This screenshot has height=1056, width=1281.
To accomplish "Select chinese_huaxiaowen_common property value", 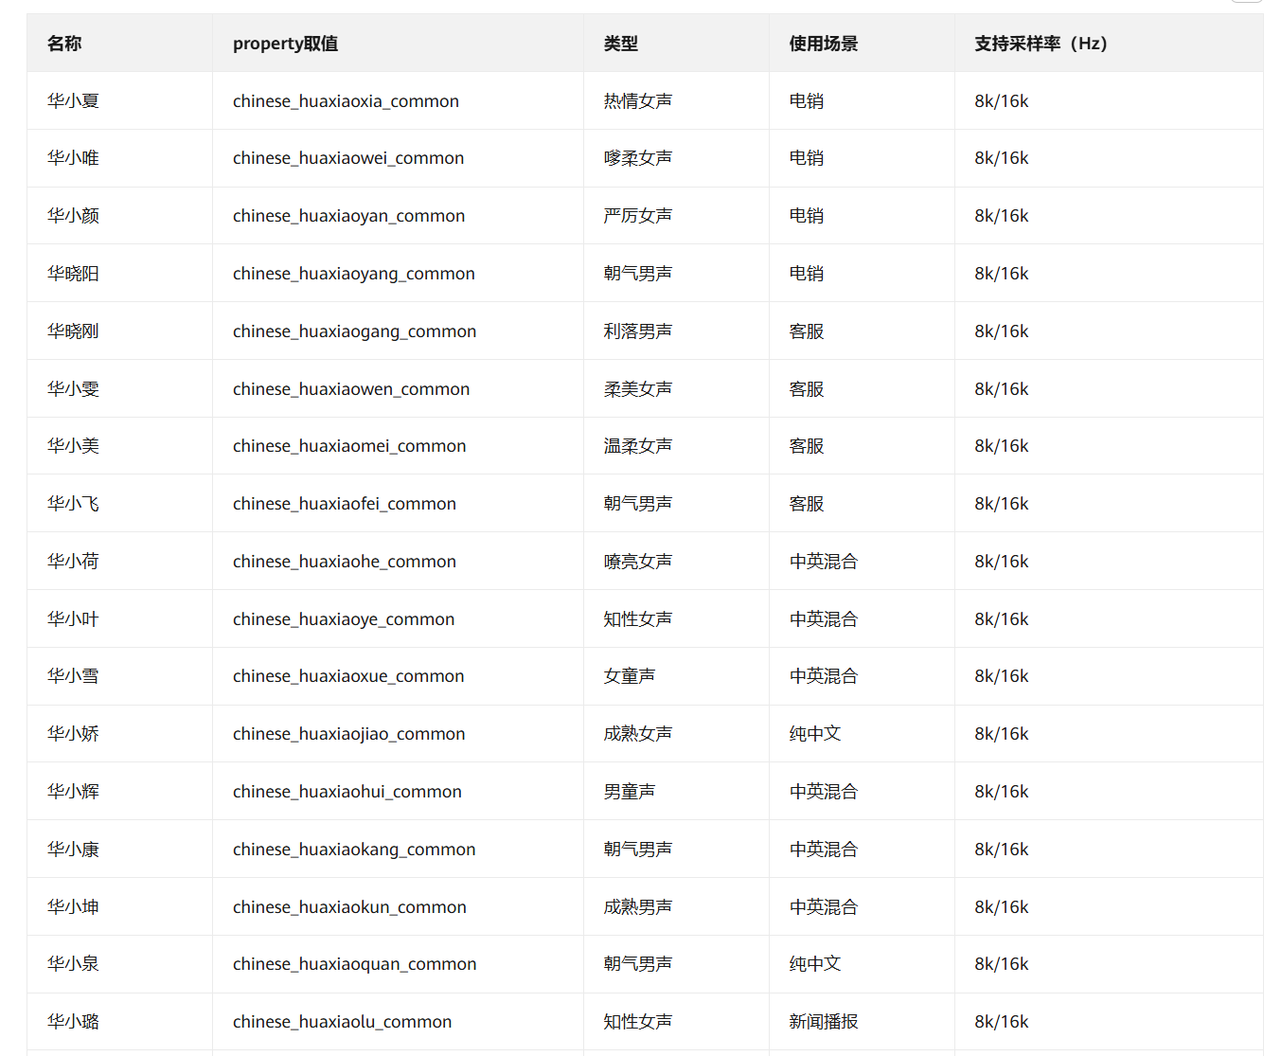I will (x=351, y=389).
